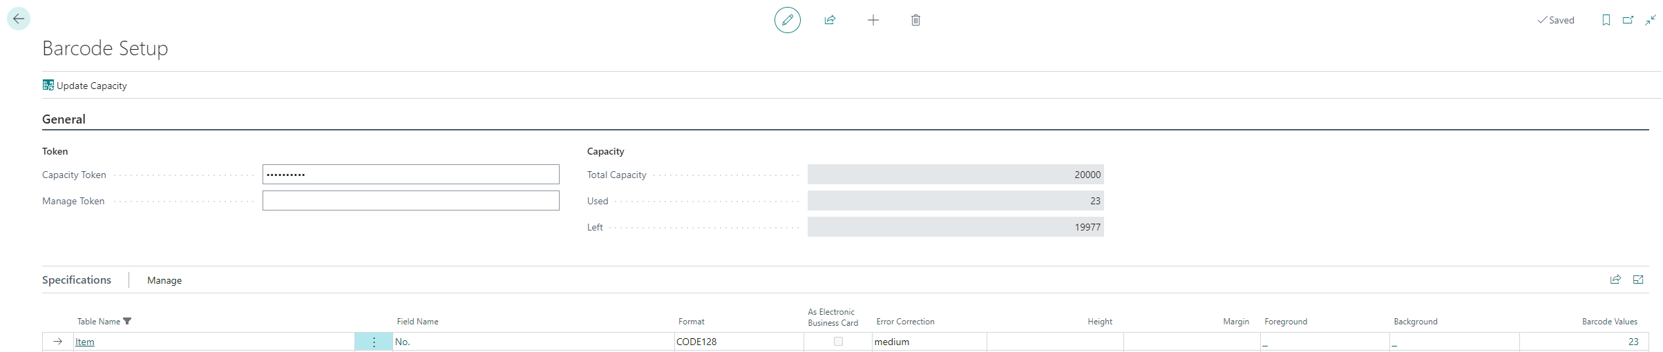Open page in new window icon
The width and height of the screenshot is (1663, 352).
tap(1628, 20)
